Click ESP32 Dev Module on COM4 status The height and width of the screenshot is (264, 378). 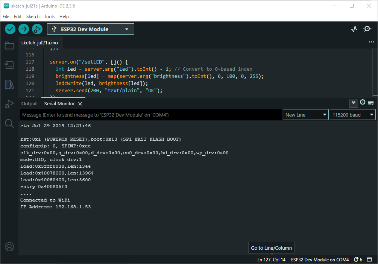click(320, 259)
